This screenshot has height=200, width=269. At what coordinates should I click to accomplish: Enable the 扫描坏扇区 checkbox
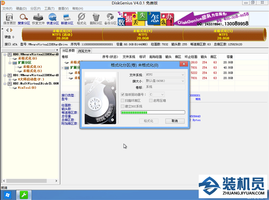(123, 100)
